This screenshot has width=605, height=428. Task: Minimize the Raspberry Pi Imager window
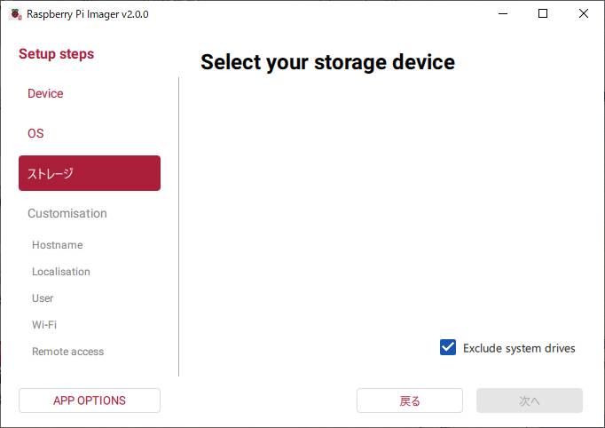[502, 14]
